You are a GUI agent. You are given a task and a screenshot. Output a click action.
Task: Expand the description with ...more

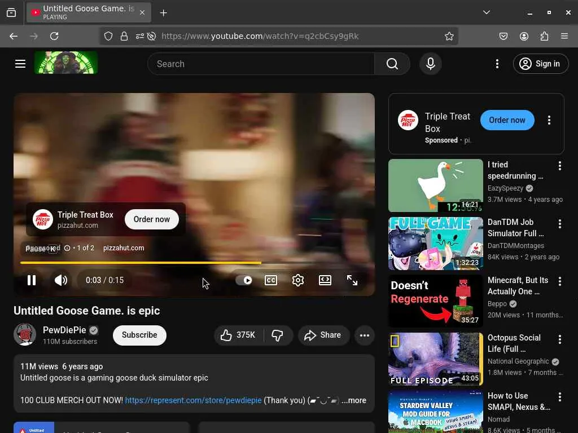353,400
